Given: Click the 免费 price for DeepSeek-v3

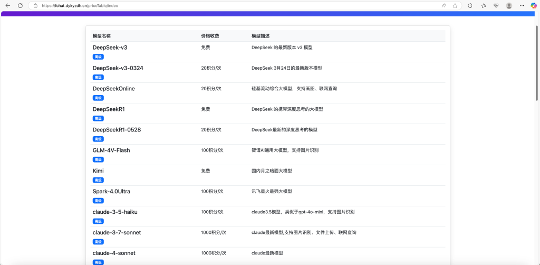Looking at the screenshot, I should (206, 48).
